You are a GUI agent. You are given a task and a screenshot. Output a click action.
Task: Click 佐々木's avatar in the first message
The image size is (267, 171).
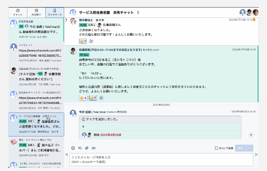click(x=73, y=21)
